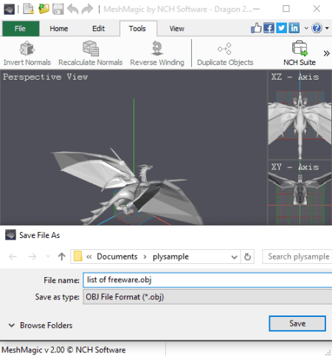Screen dimensions: 332x356
Task: Save the project with the floppy disk icon
Action: coord(58,9)
